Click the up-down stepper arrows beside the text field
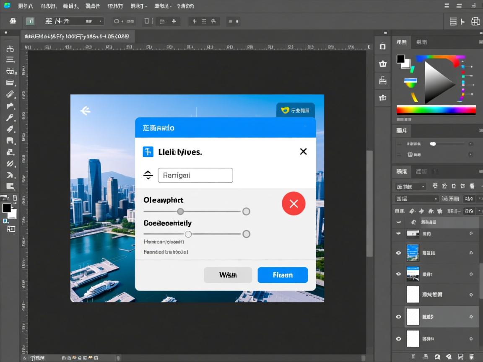The image size is (483, 362). (x=148, y=175)
